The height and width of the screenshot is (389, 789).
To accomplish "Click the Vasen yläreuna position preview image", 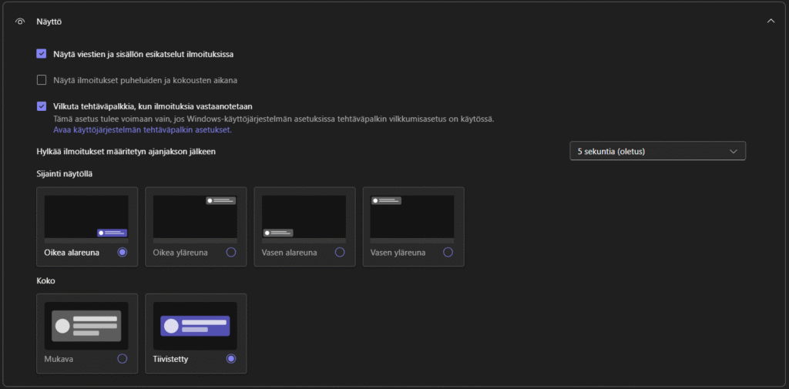I will [412, 216].
